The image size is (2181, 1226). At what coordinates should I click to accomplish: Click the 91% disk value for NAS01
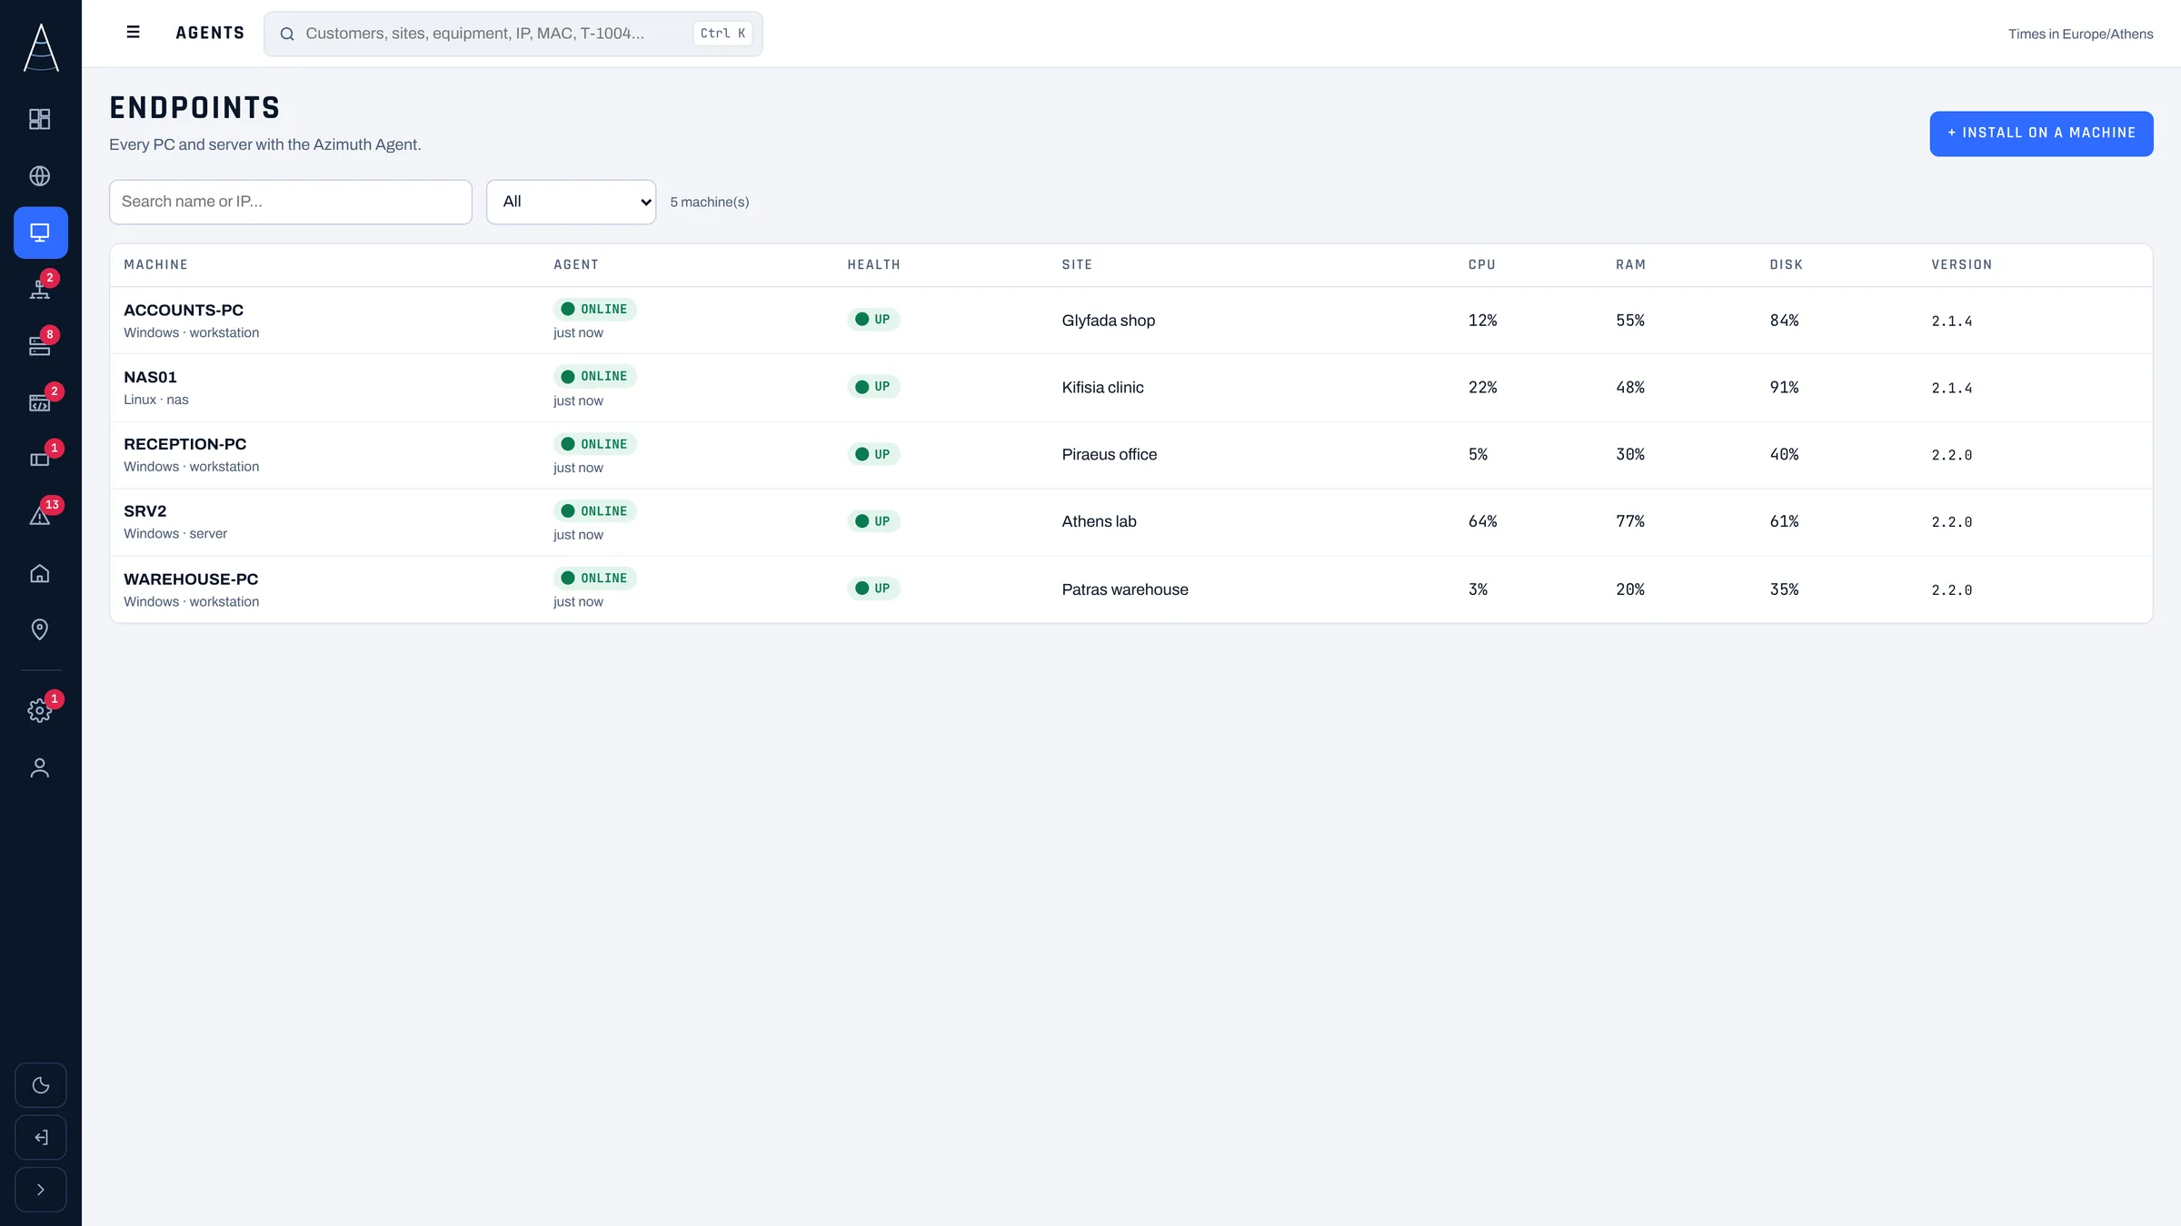[x=1784, y=388]
